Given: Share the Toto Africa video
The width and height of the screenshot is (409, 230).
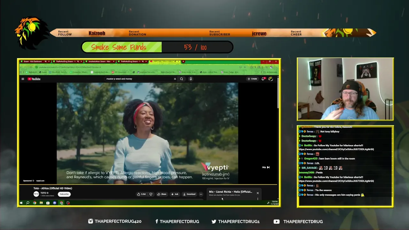Looking at the screenshot, I should click(162, 194).
